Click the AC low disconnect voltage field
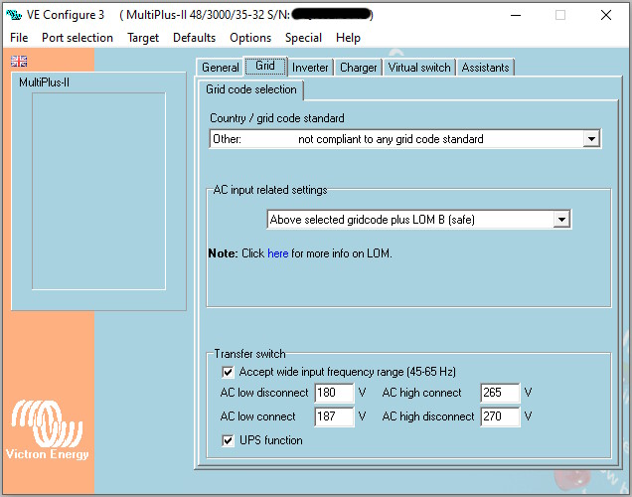The image size is (632, 497). click(334, 394)
